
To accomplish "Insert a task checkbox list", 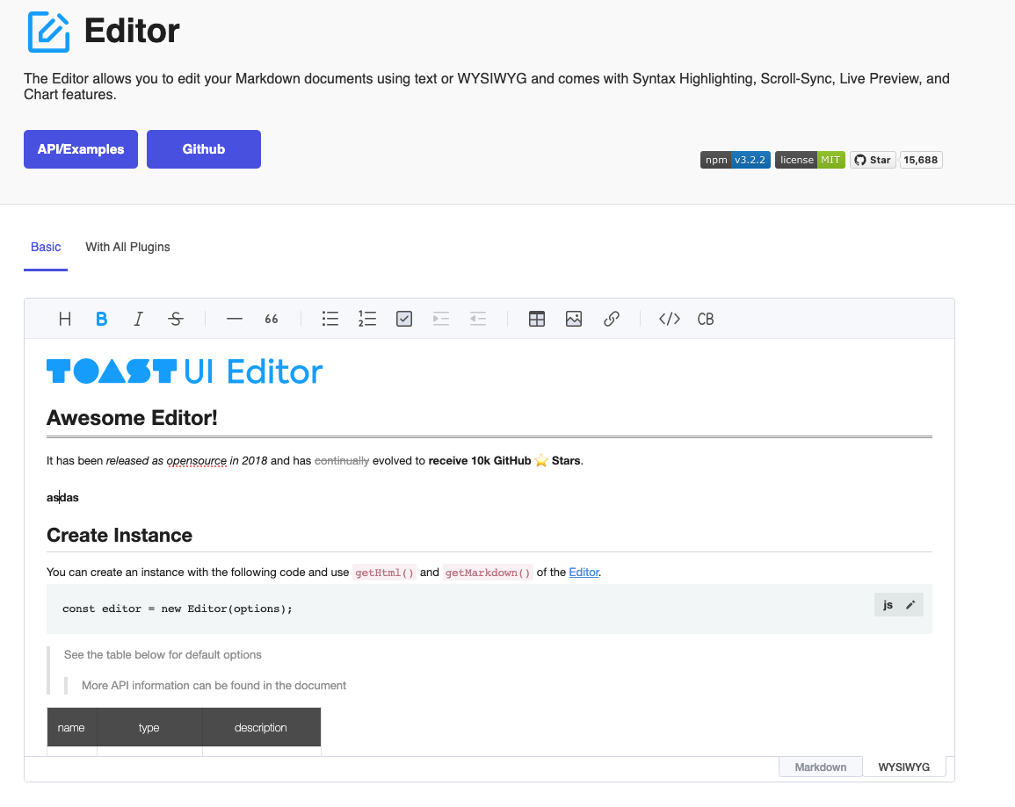I will click(404, 319).
